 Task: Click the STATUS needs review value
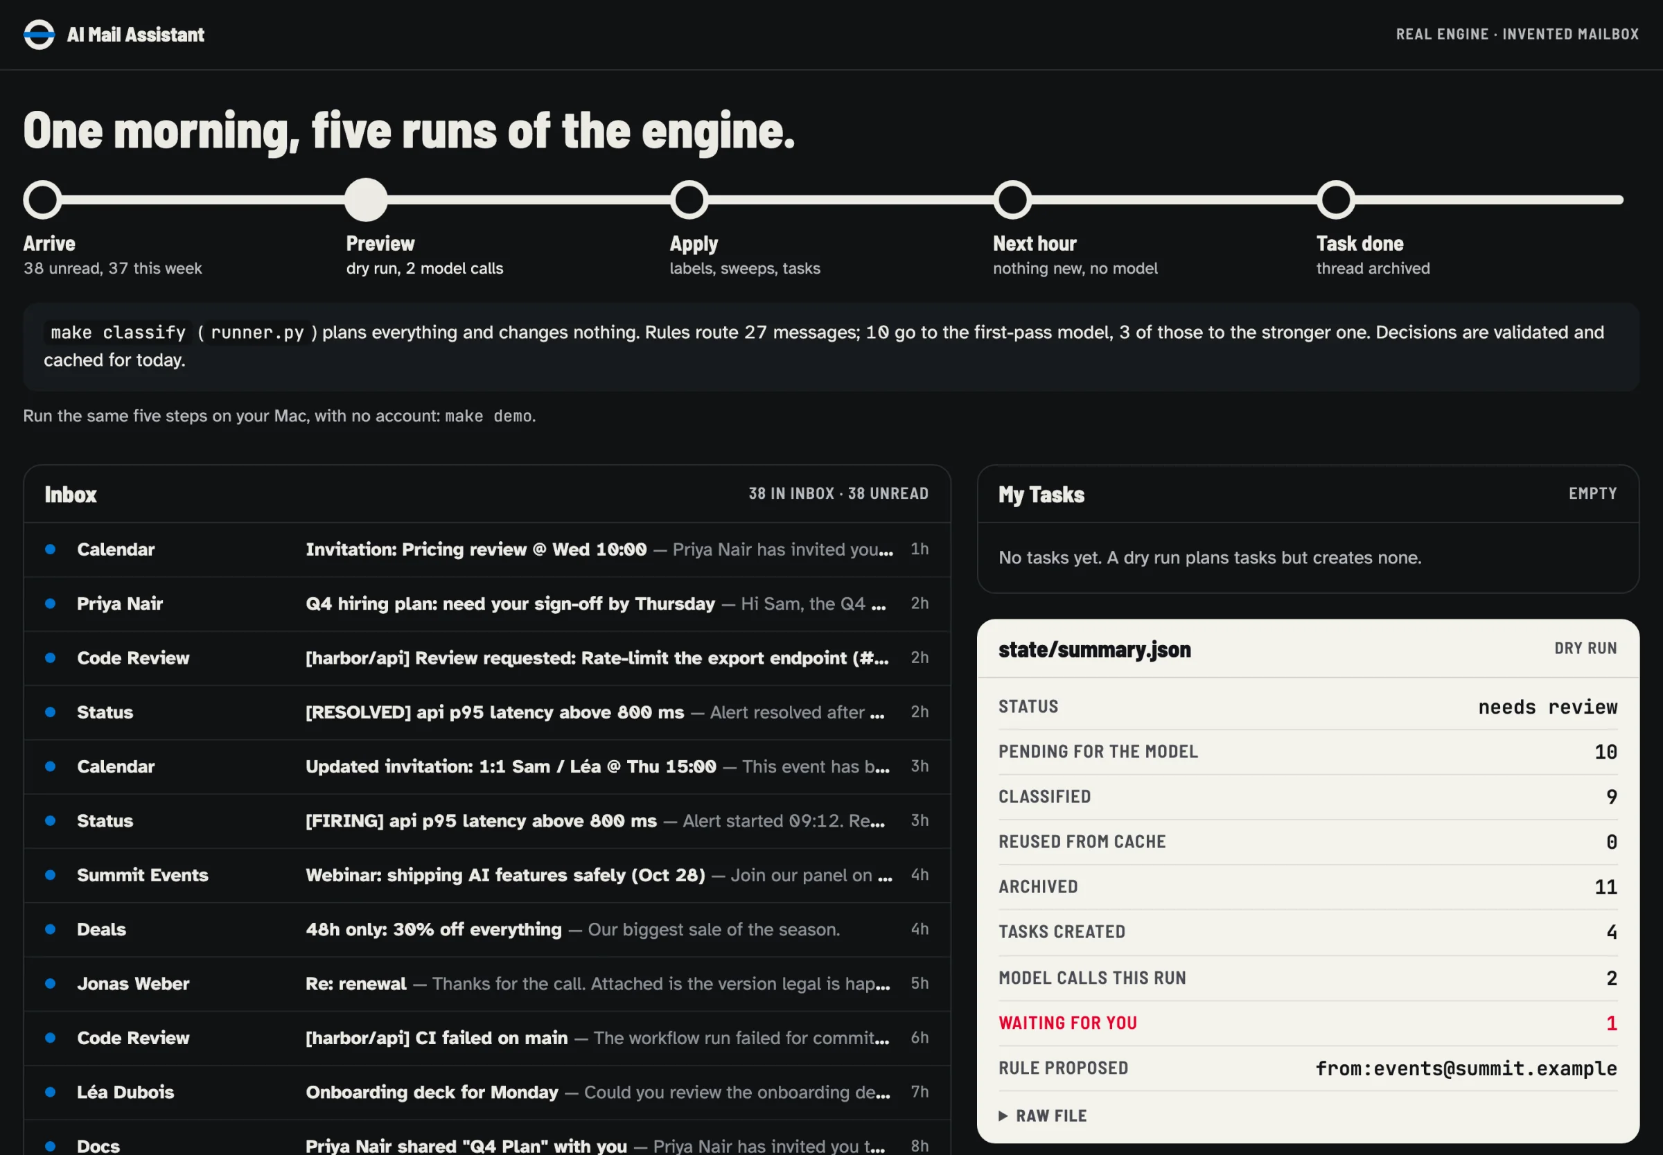coord(1547,707)
